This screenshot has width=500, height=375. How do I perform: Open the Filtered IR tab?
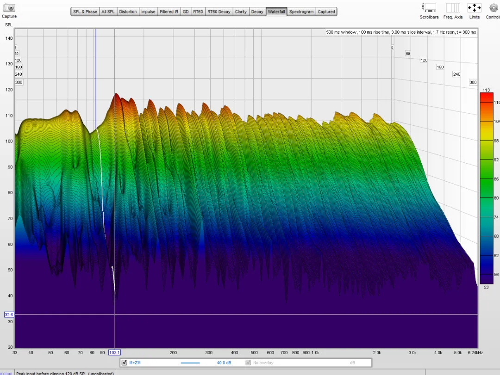coord(169,12)
